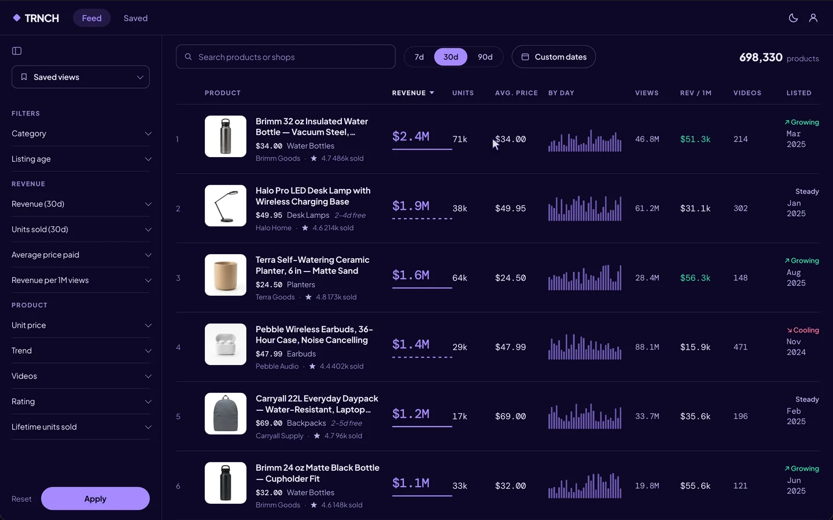Click the TRNCH logo diamond icon

pos(17,18)
